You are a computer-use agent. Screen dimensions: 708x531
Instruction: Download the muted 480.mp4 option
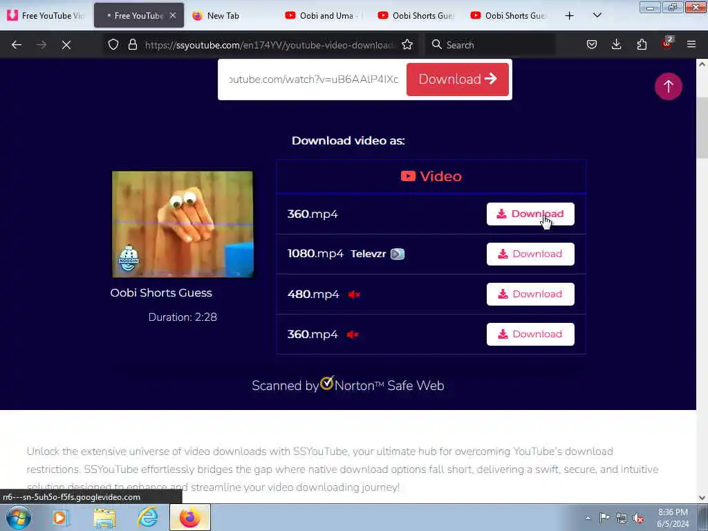tap(530, 294)
